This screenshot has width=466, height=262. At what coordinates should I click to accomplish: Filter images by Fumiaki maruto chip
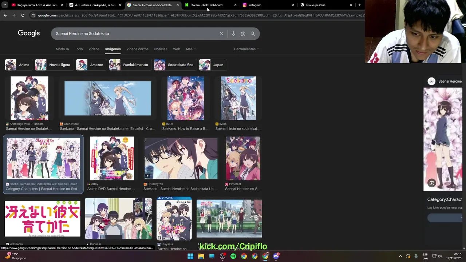(130, 65)
